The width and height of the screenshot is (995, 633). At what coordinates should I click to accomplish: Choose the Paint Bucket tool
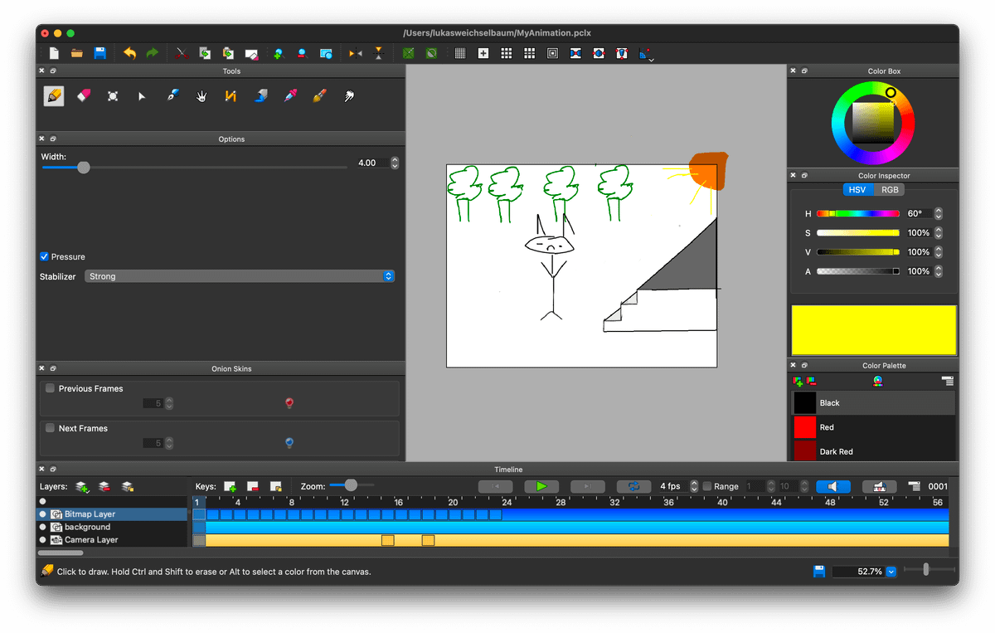(260, 96)
